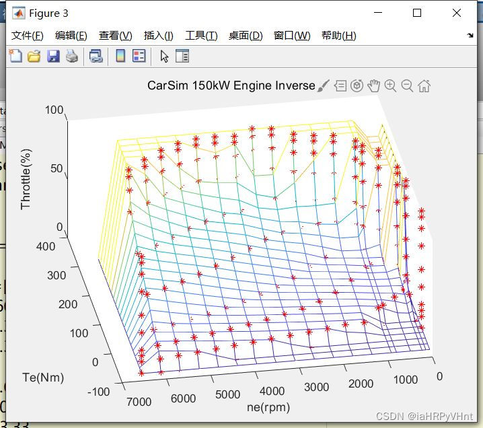Viewport: 483px width, 428px height.
Task: Open the 查看(V) menu
Action: click(x=115, y=36)
